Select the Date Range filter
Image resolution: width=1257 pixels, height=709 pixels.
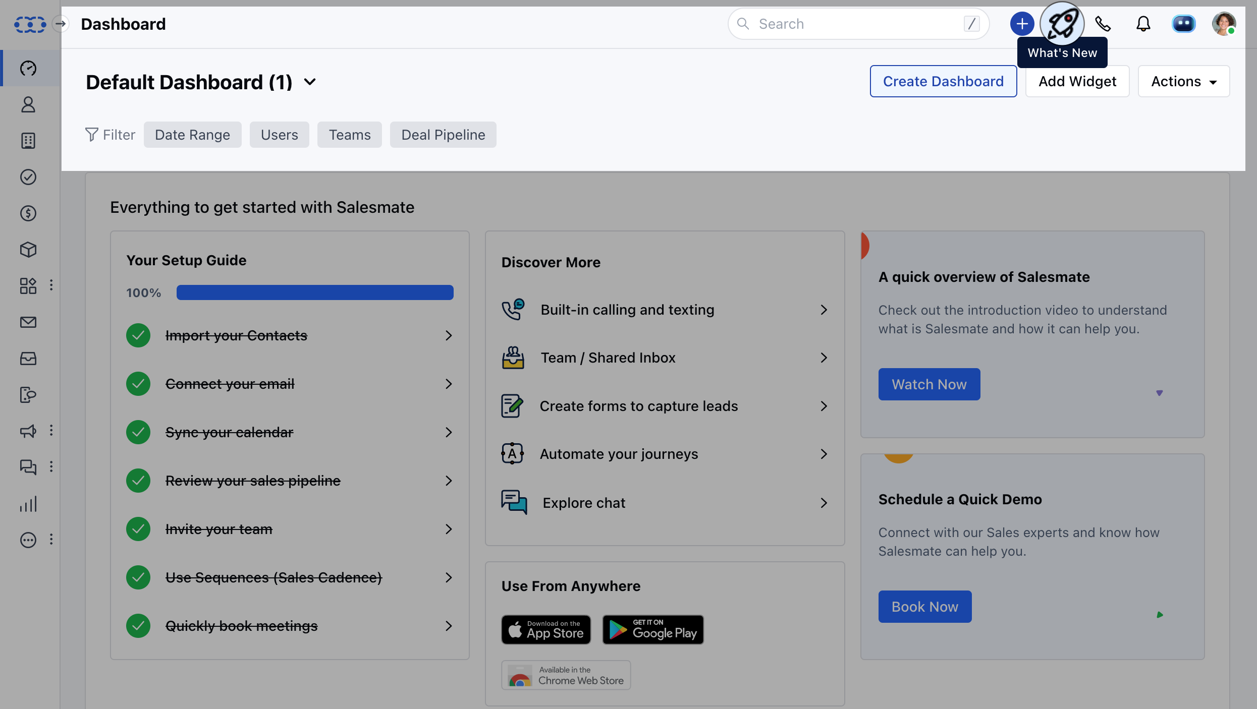192,135
